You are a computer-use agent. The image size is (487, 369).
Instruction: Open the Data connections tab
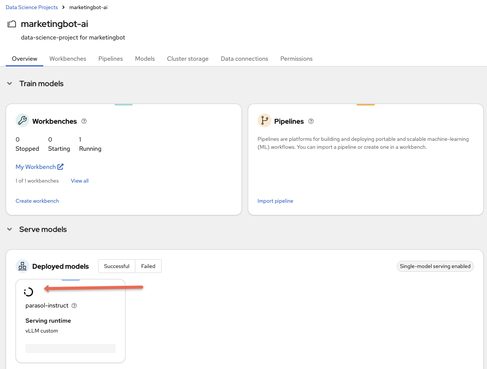pos(244,58)
